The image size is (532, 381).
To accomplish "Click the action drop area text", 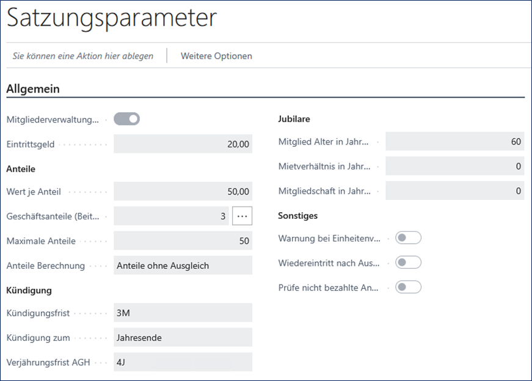I will [83, 56].
